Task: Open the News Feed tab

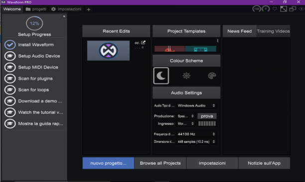Action: (x=239, y=31)
